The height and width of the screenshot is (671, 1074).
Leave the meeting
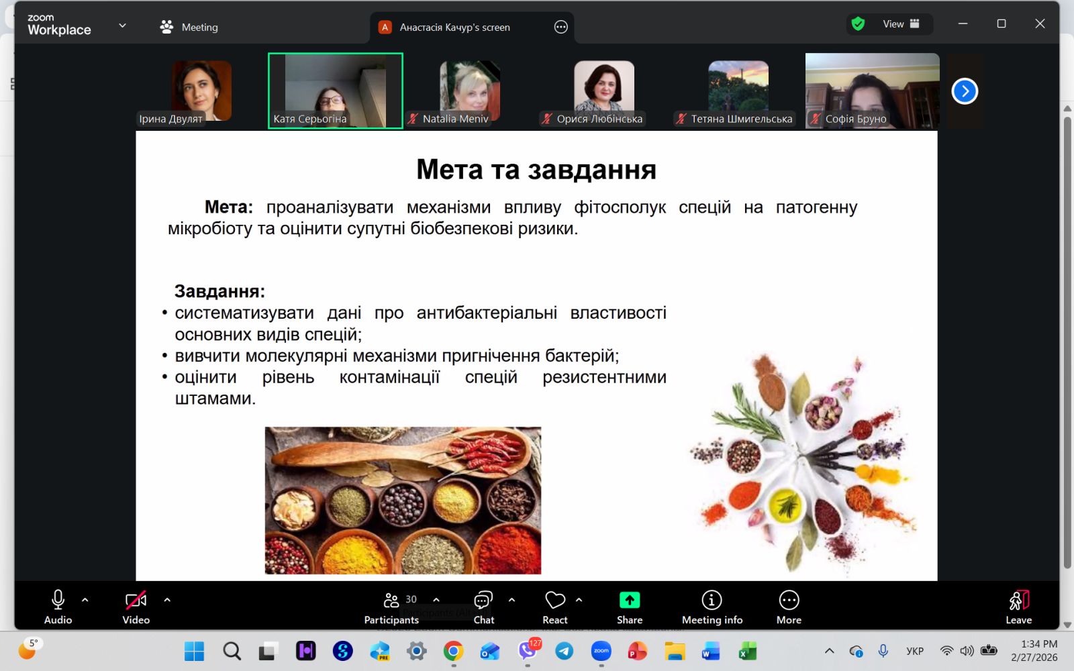click(1018, 607)
